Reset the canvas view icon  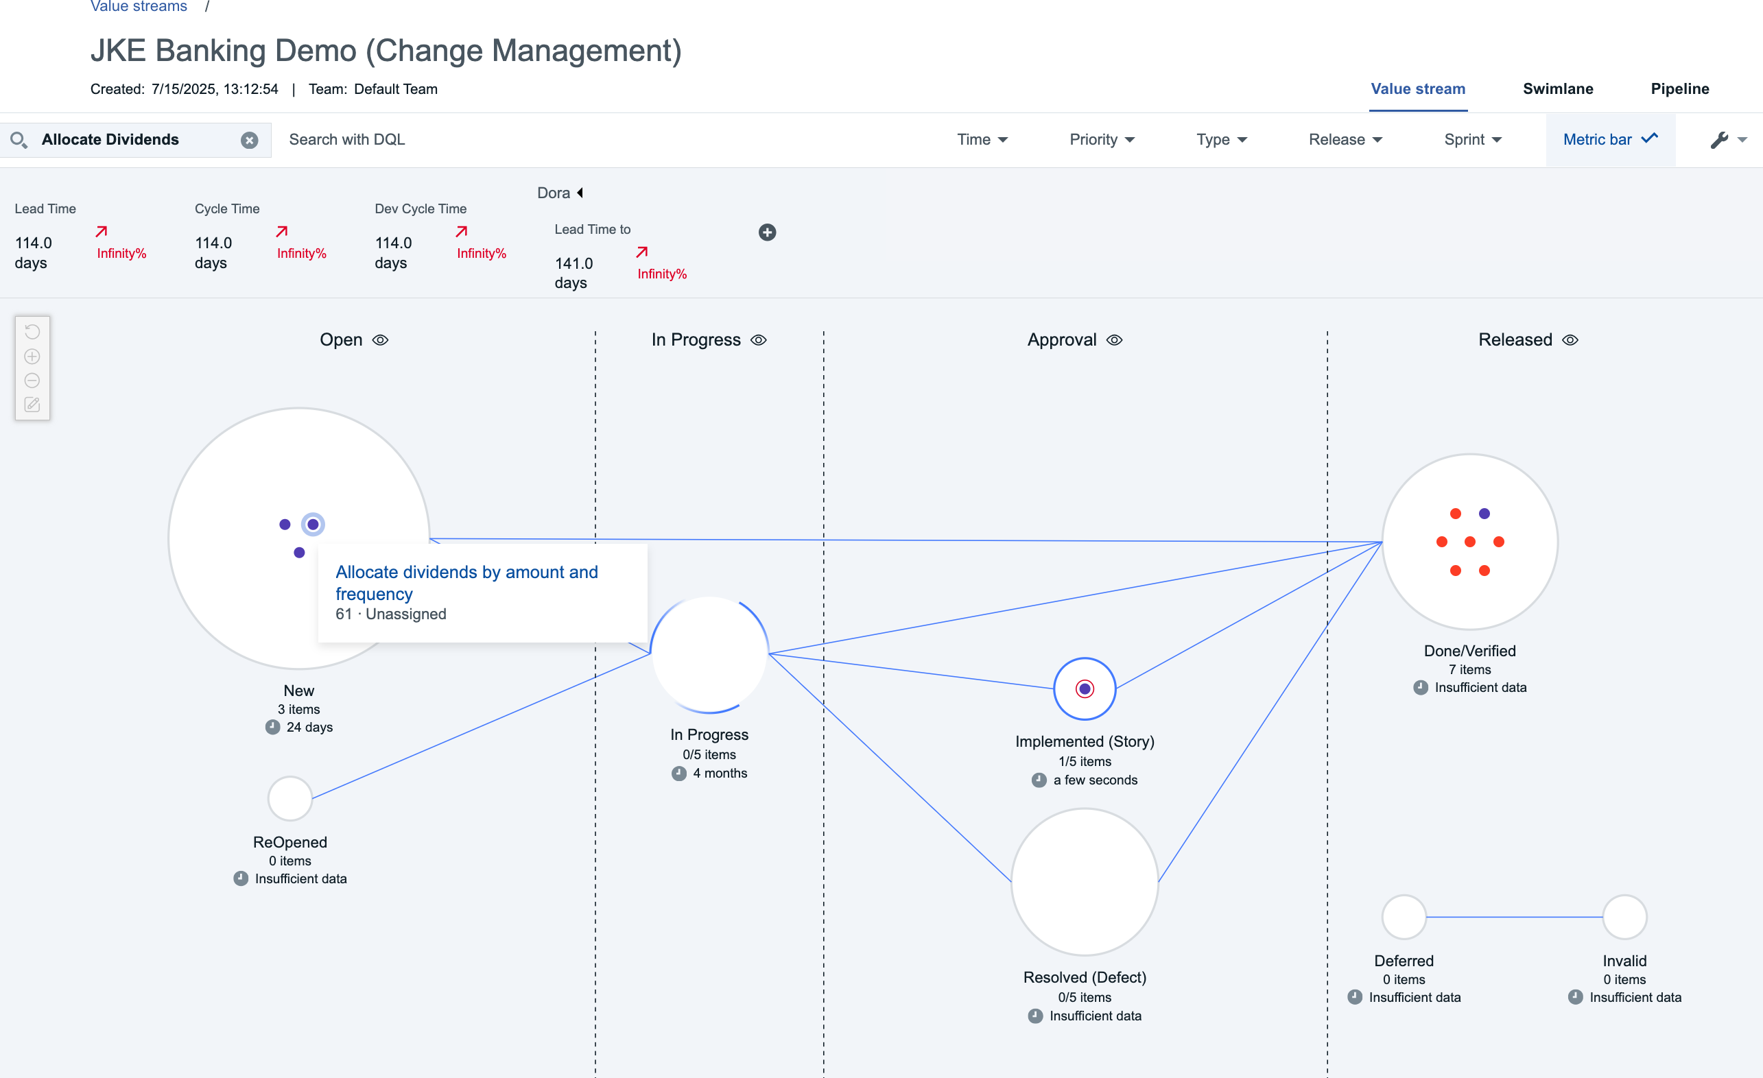click(x=32, y=332)
